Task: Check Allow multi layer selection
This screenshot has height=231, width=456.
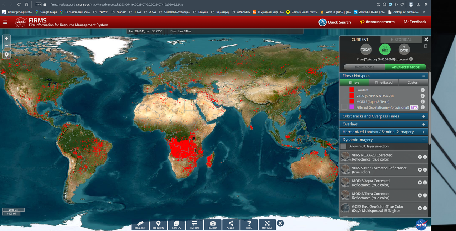Action: (x=343, y=146)
